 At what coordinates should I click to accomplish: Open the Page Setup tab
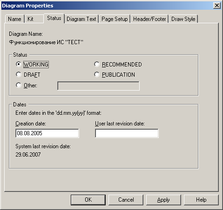click(115, 19)
